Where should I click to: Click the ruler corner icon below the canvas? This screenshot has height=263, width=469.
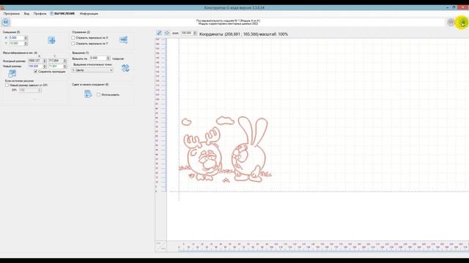pyautogui.click(x=160, y=246)
